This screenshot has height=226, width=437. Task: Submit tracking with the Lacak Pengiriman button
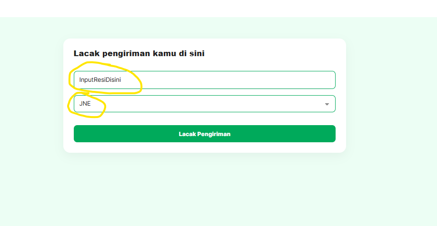(x=204, y=134)
